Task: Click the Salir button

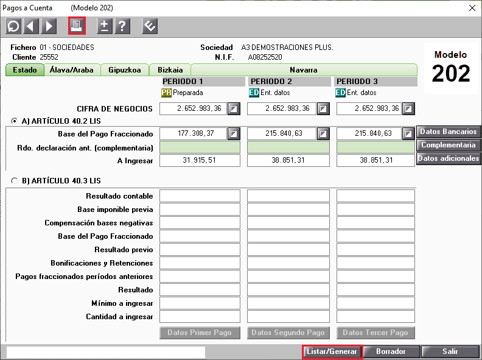Action: pyautogui.click(x=450, y=351)
